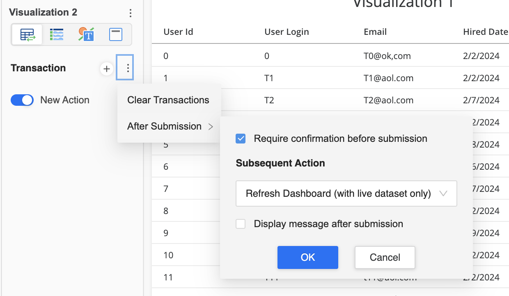Expand the After Submission submenu arrow

[211, 127]
